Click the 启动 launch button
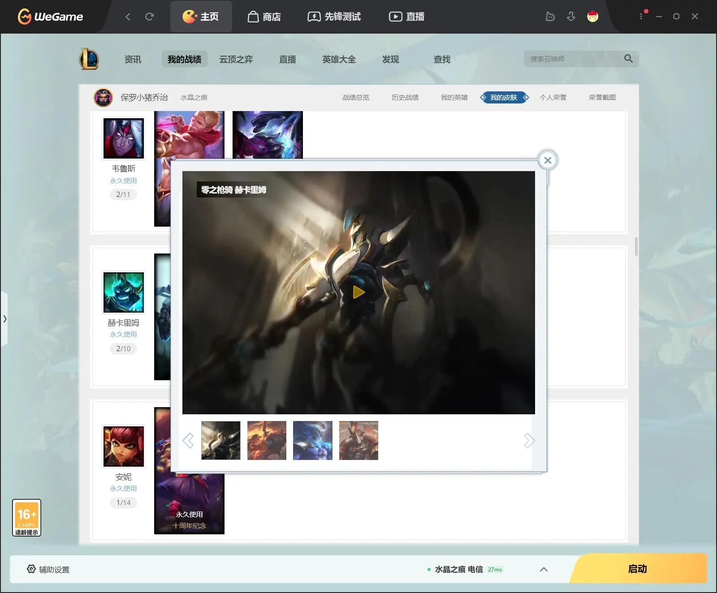 click(638, 569)
